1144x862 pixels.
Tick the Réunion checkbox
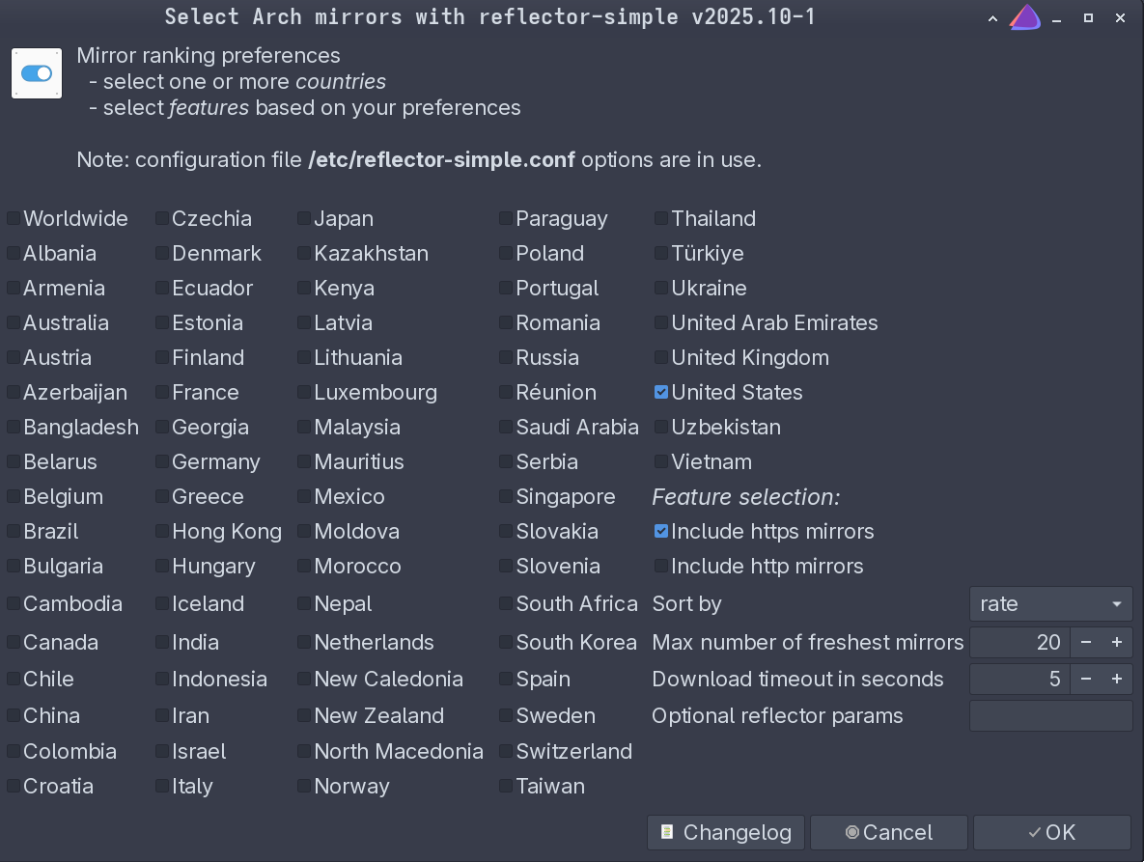click(x=506, y=392)
